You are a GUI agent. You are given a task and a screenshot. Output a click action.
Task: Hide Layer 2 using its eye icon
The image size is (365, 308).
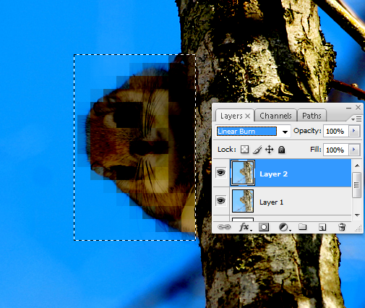click(221, 173)
